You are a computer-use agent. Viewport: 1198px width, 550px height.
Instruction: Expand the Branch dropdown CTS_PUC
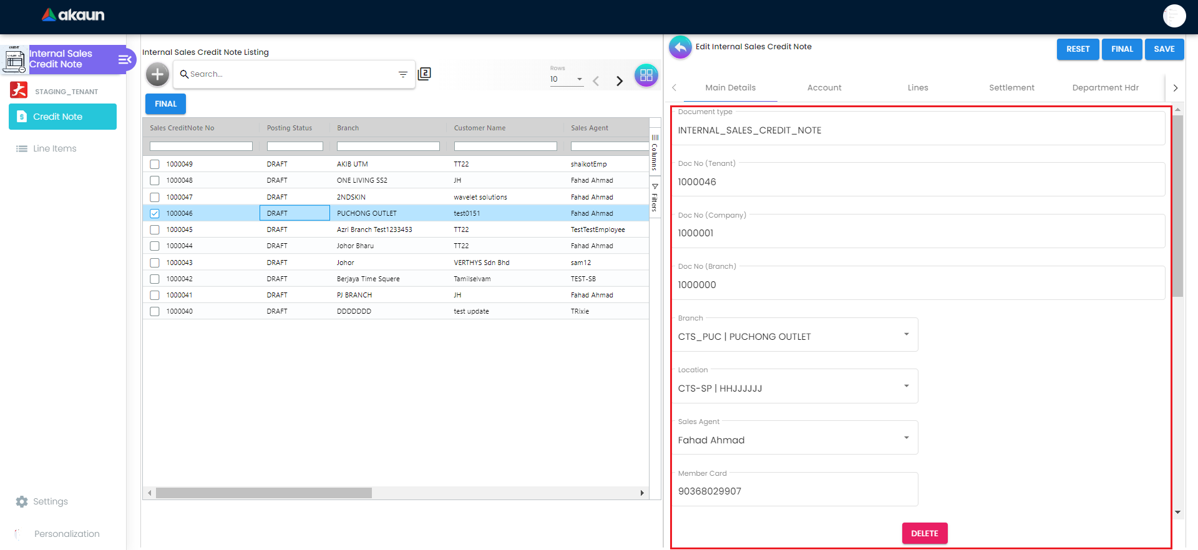[906, 335]
